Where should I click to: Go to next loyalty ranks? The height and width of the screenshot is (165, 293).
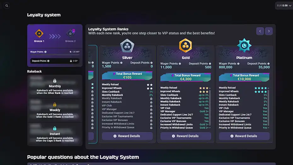pyautogui.click(x=269, y=31)
